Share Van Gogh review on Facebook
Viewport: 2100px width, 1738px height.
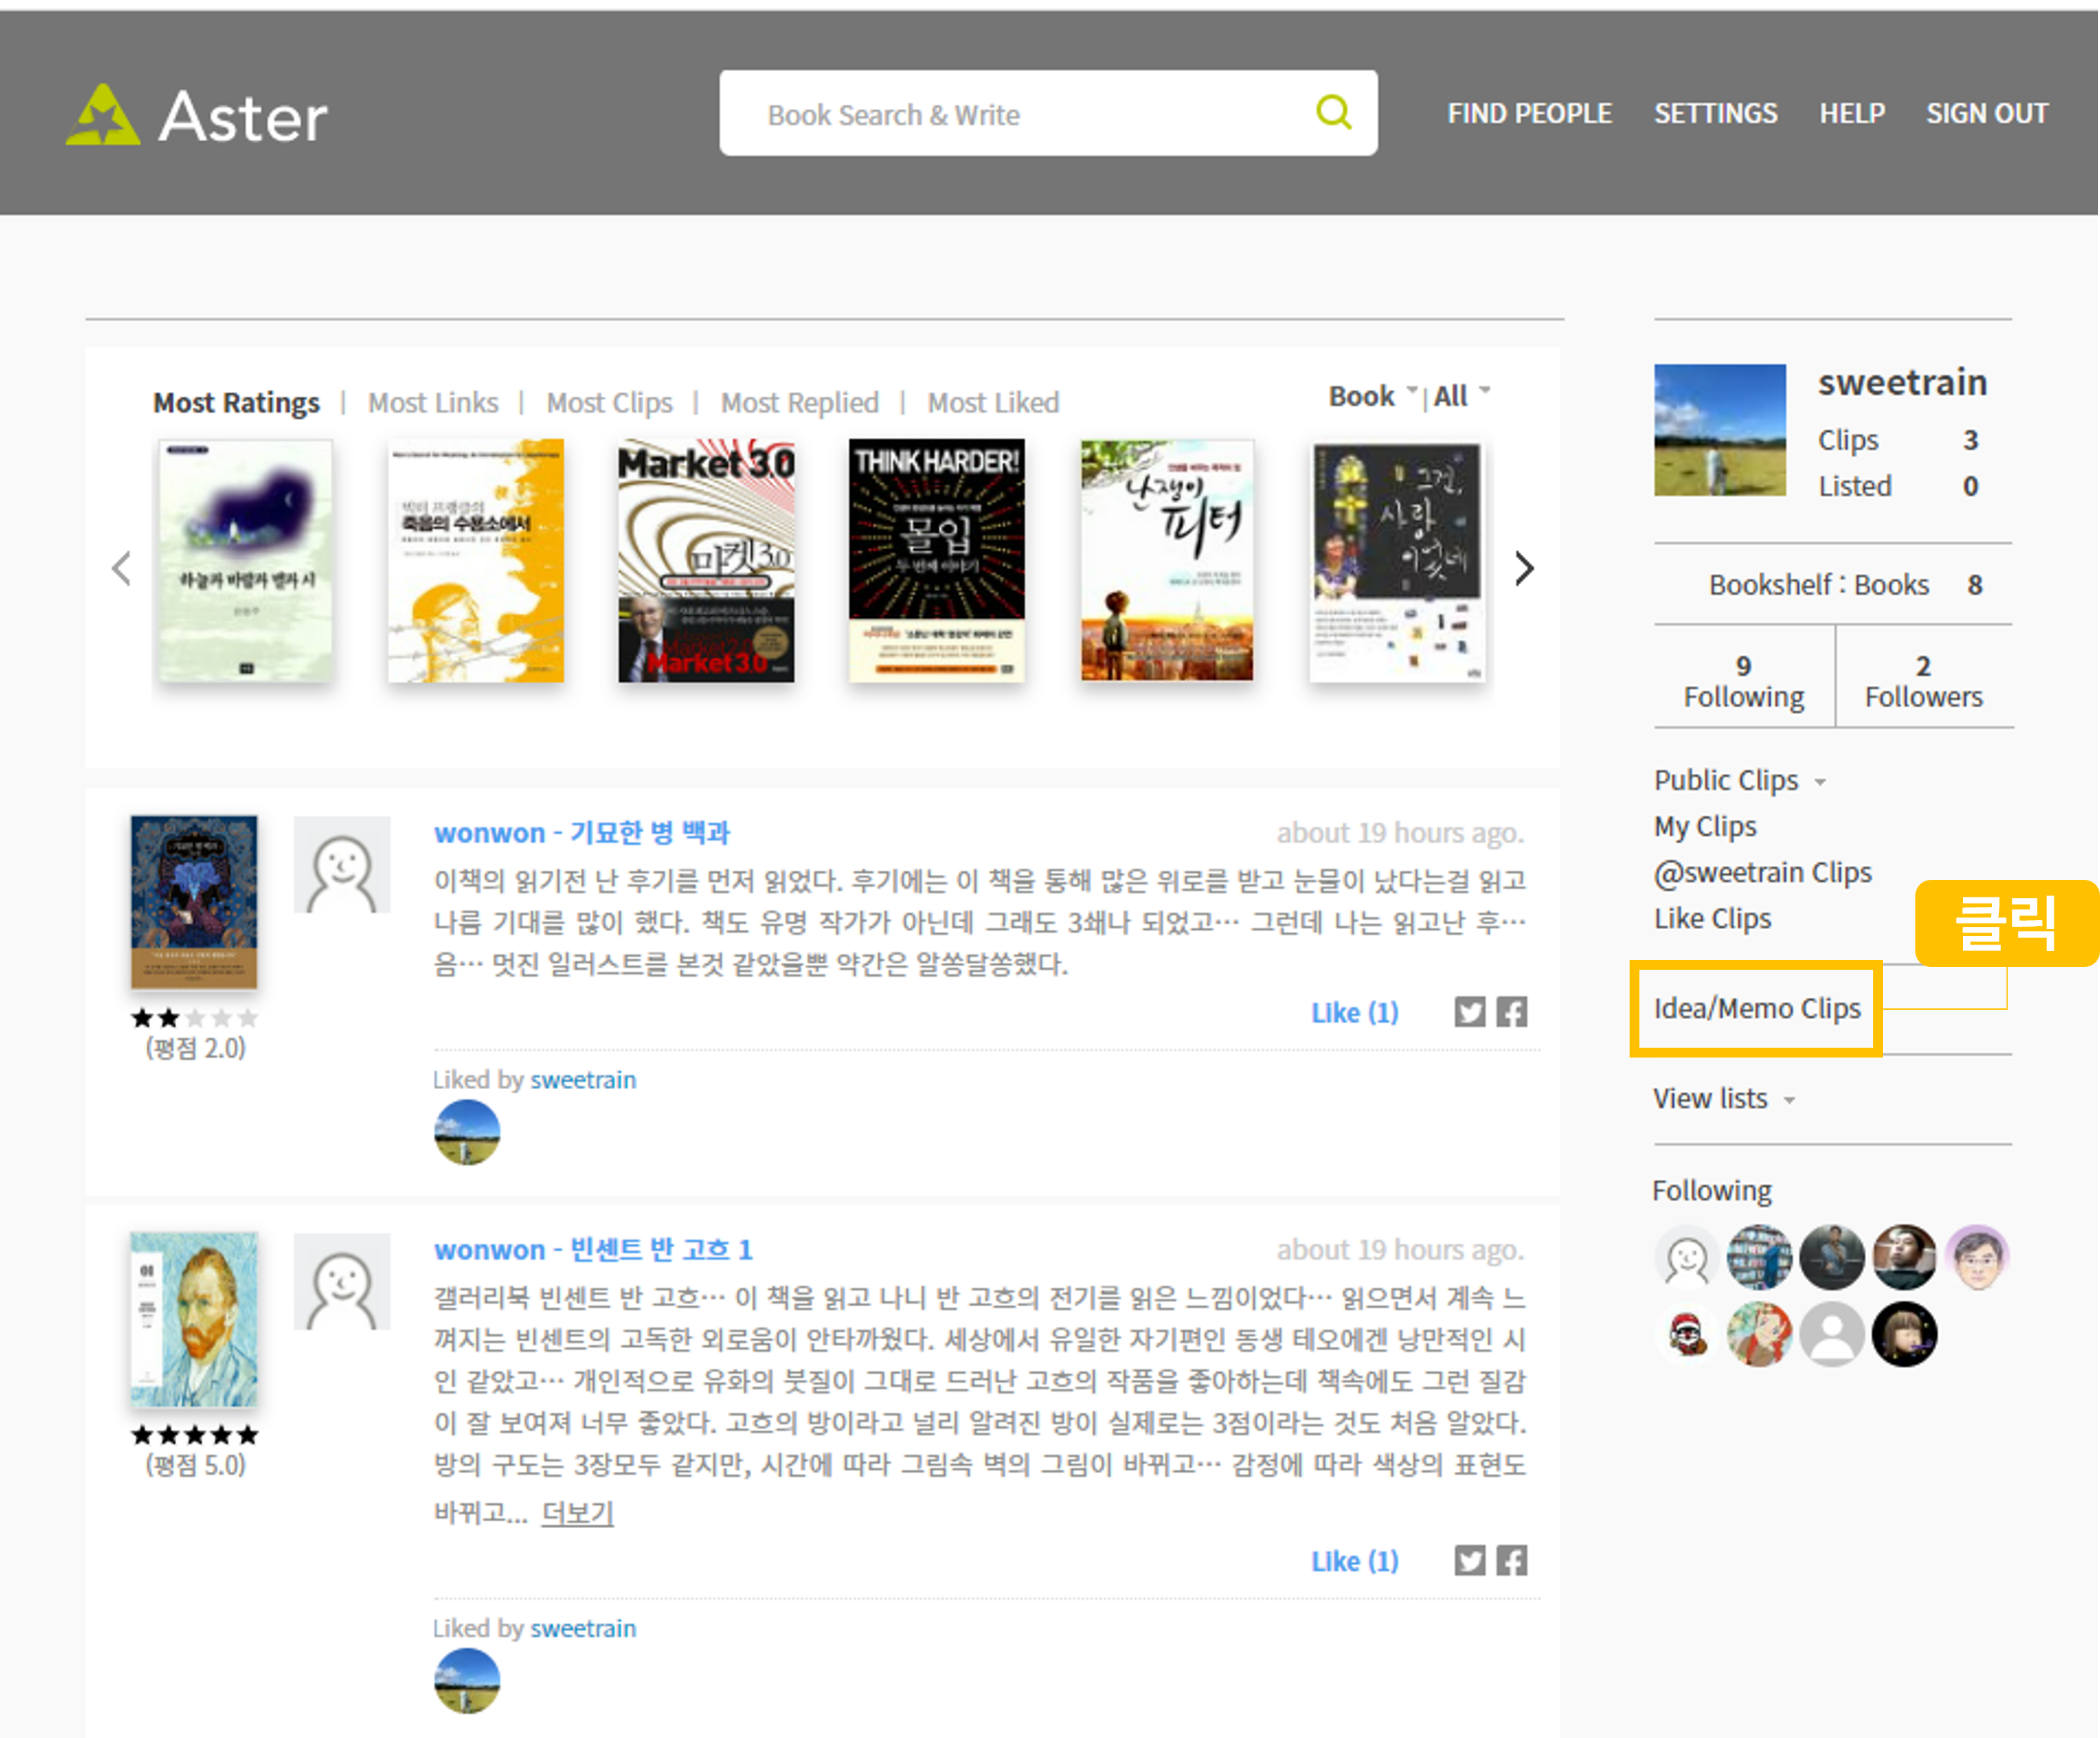pos(1511,1560)
